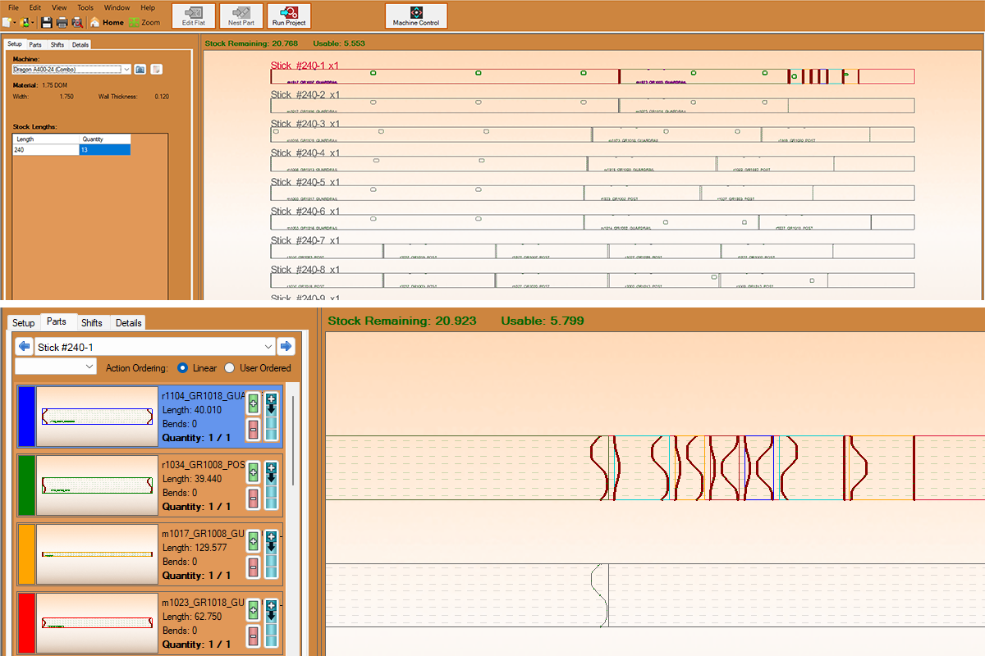The image size is (985, 656).
Task: Select the m1017_GR1008 part preview thumbnail
Action: click(98, 554)
